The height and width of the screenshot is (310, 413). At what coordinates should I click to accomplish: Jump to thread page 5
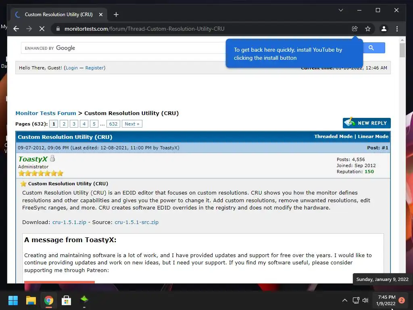pyautogui.click(x=94, y=124)
